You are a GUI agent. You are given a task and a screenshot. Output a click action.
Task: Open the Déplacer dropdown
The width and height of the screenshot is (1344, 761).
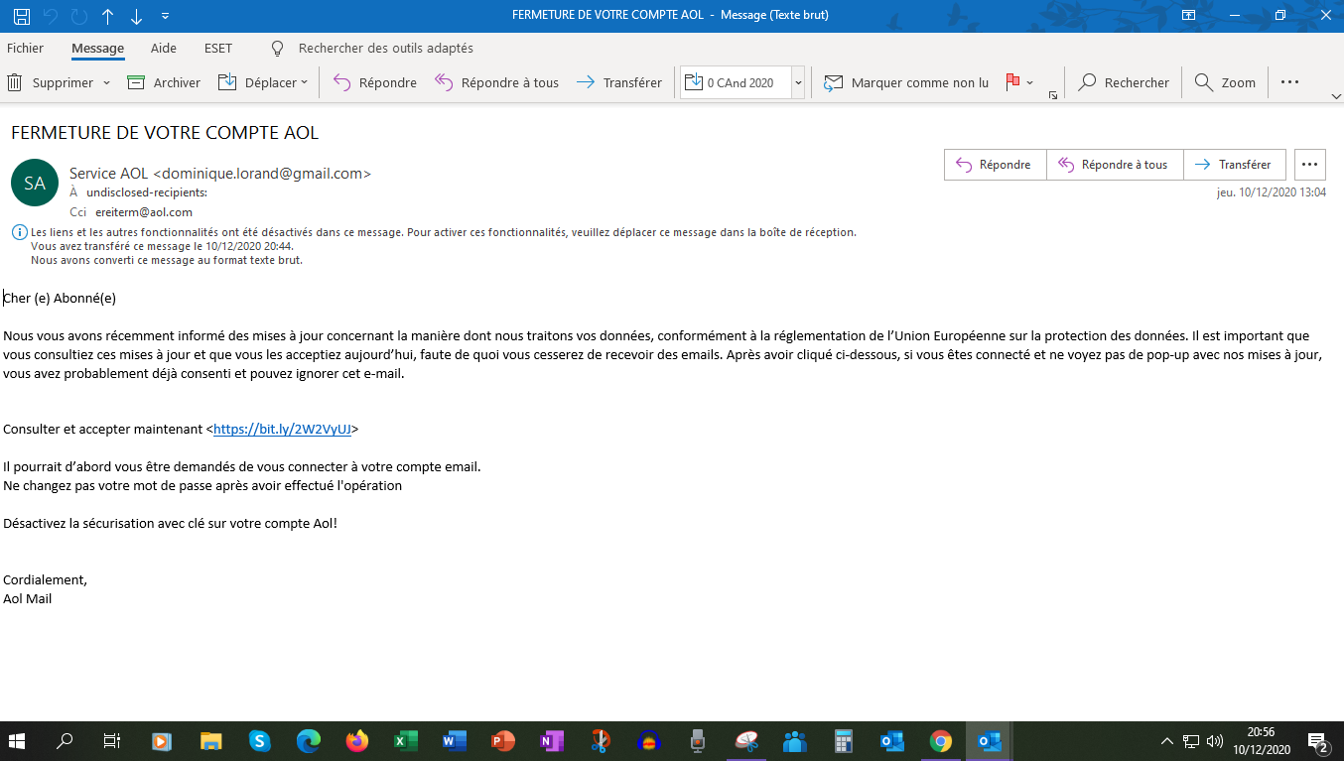(x=263, y=82)
